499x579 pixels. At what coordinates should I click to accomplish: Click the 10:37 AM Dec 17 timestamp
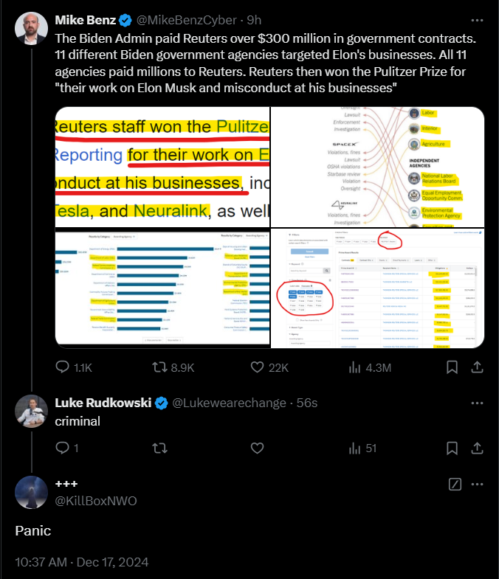point(82,562)
